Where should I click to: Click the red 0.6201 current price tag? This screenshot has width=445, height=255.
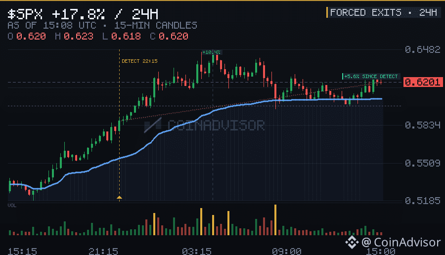coord(423,82)
